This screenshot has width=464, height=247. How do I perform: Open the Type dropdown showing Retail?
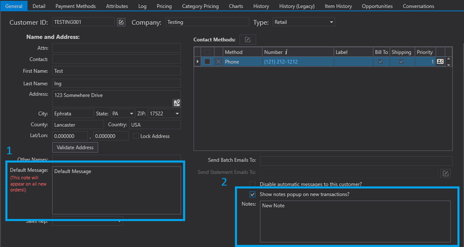pyautogui.click(x=303, y=22)
